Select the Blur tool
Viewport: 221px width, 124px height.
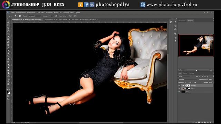click(x=8, y=65)
